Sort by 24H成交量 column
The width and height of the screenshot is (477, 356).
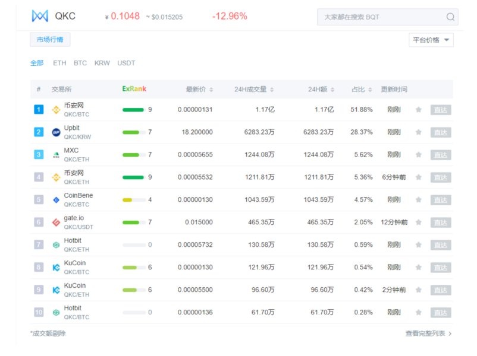click(x=254, y=90)
